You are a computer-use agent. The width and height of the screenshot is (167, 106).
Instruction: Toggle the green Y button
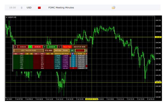coord(30,47)
